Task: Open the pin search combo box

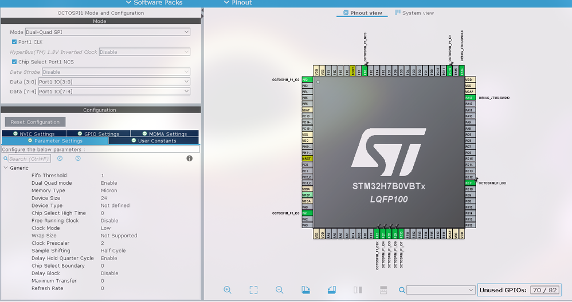Action: click(441, 290)
